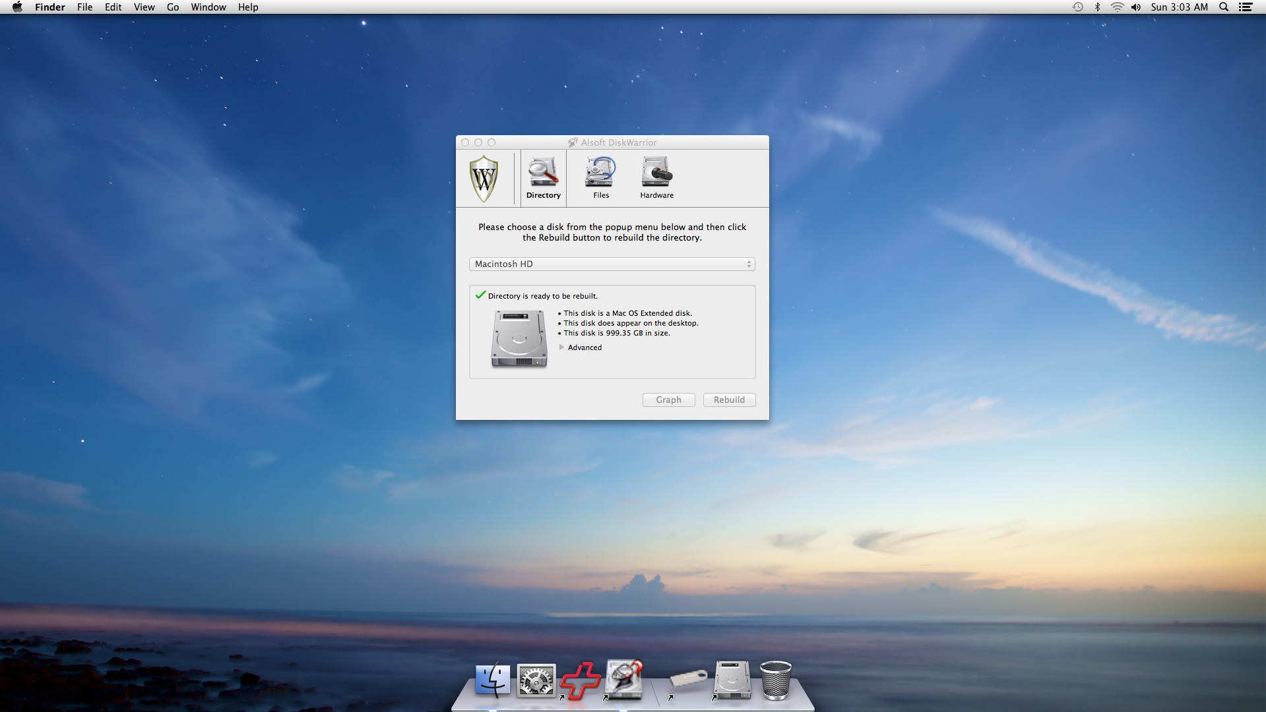Image resolution: width=1266 pixels, height=712 pixels.
Task: Expand the Advanced disclosure triangle
Action: (x=563, y=347)
